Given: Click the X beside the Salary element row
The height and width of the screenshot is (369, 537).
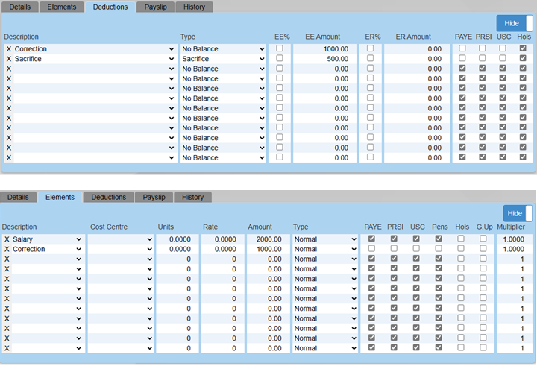Looking at the screenshot, I should coord(7,239).
